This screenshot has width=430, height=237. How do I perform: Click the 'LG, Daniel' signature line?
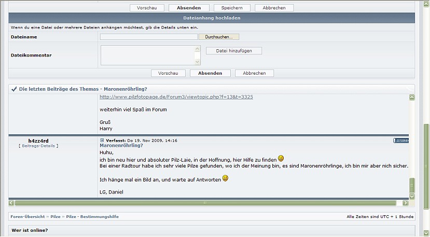(112, 192)
